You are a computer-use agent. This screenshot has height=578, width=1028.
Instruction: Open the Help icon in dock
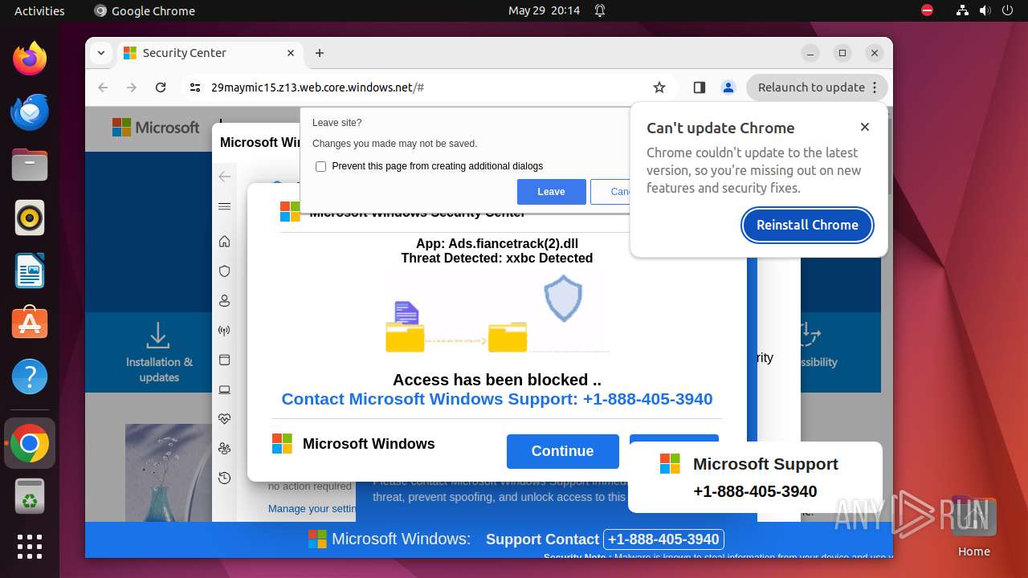[x=30, y=377]
